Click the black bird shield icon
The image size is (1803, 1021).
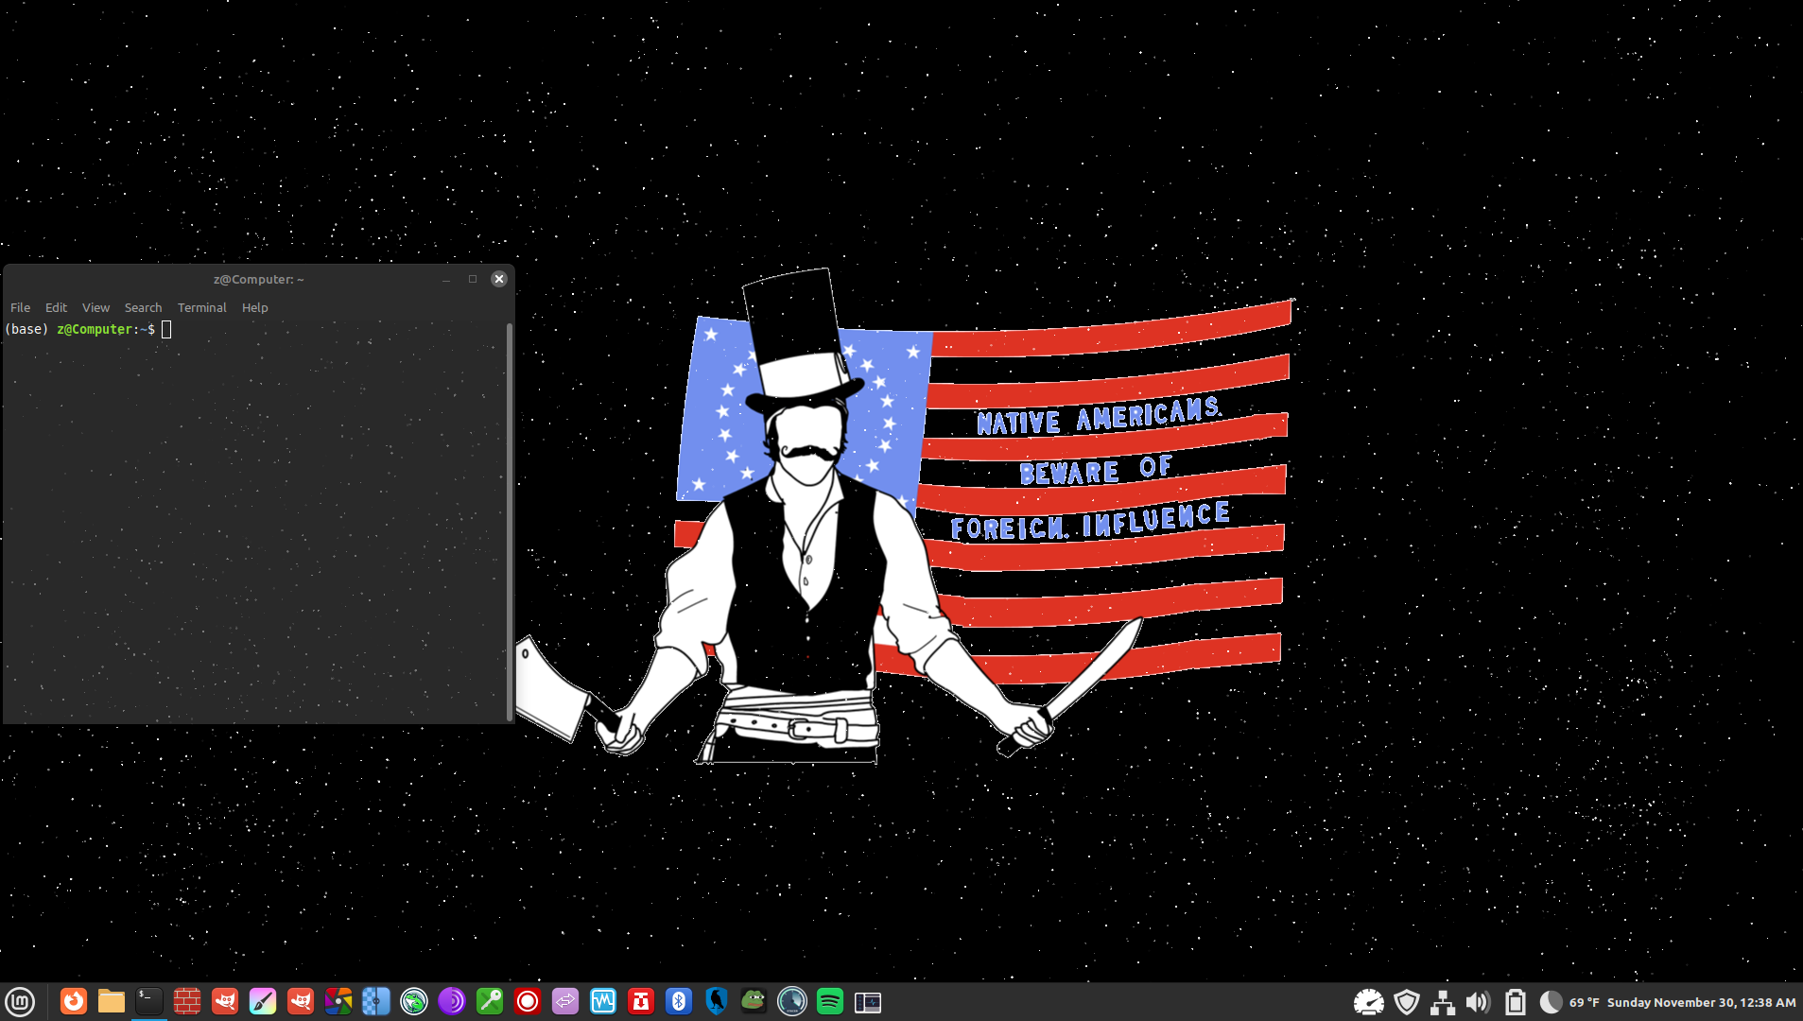(717, 1001)
